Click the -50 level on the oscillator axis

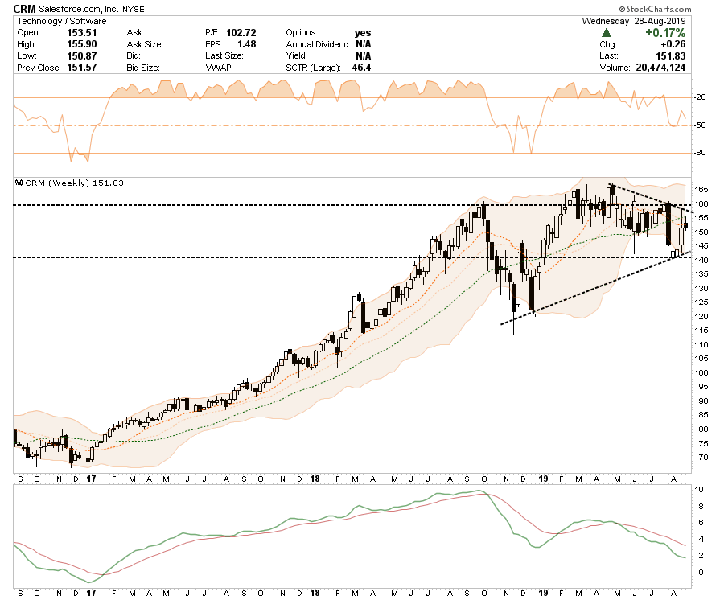701,125
